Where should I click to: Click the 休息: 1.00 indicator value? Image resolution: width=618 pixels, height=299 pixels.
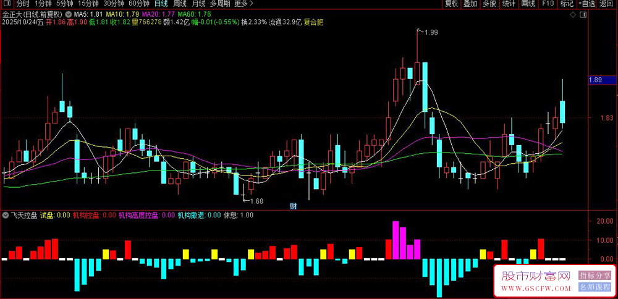(x=239, y=216)
